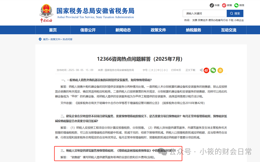The image size is (260, 162).
Task: Set font size to 中
Action: (158, 70)
